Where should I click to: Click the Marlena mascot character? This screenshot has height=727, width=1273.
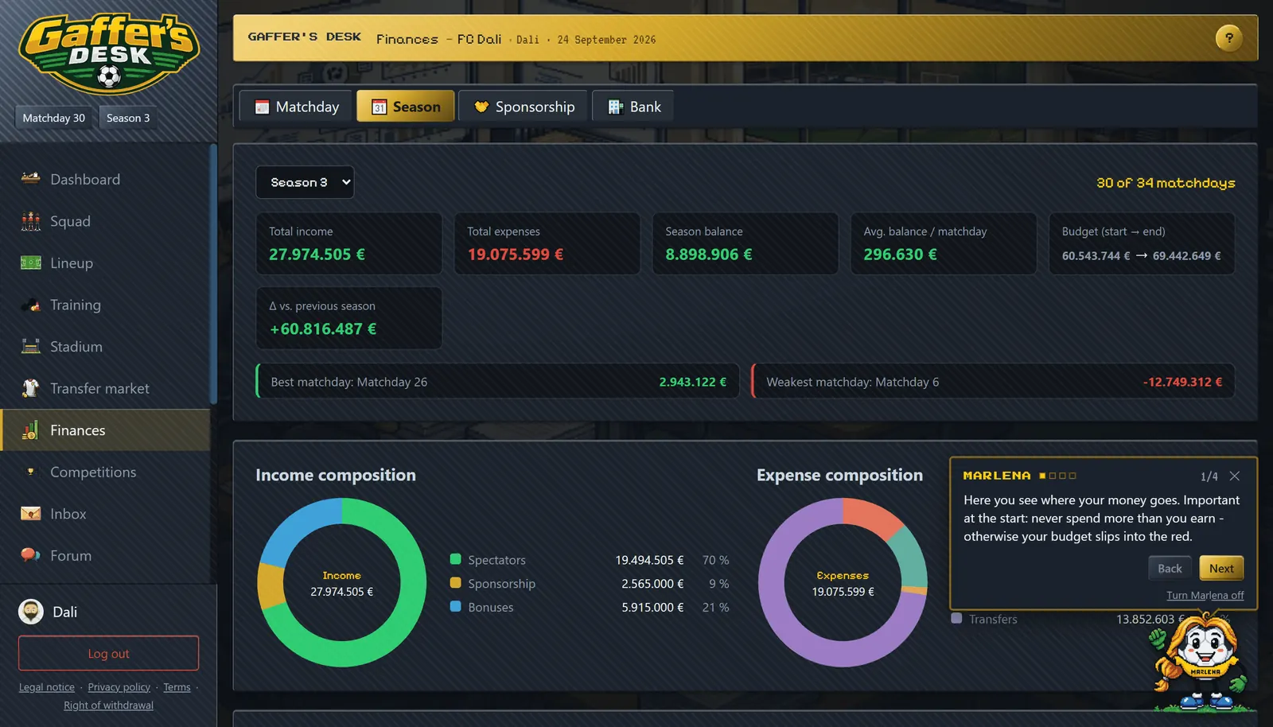tap(1202, 662)
